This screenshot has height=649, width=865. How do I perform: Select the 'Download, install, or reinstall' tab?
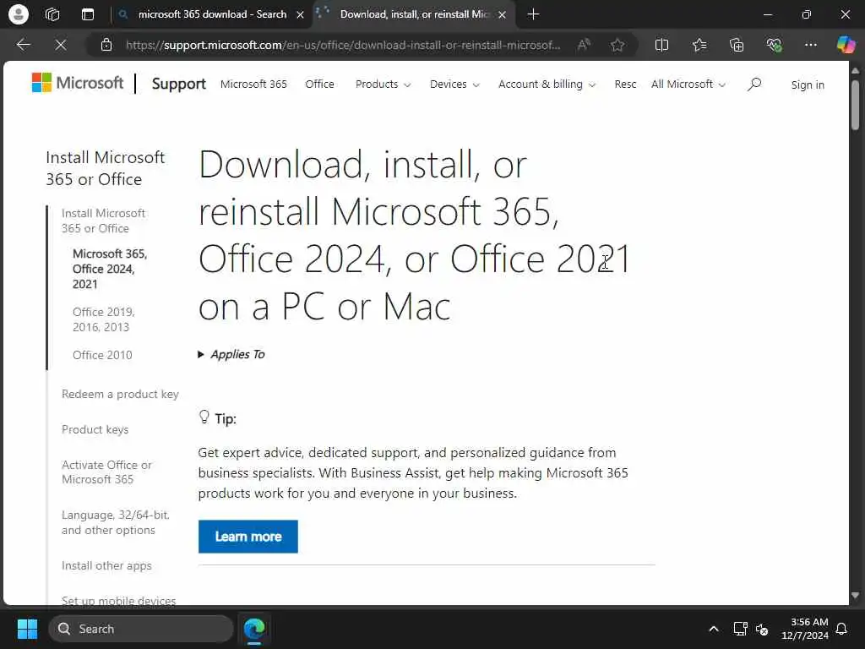pos(414,14)
